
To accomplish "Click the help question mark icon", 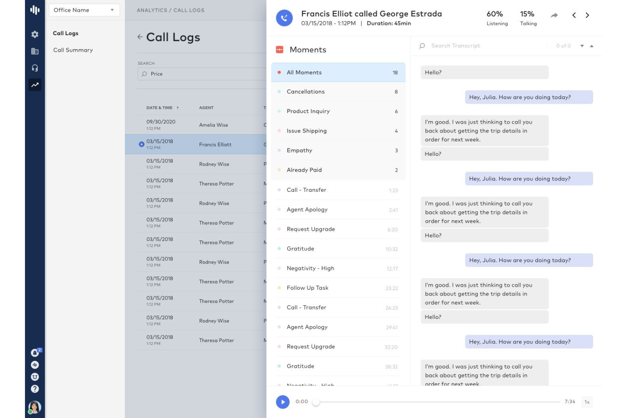I will coord(35,388).
